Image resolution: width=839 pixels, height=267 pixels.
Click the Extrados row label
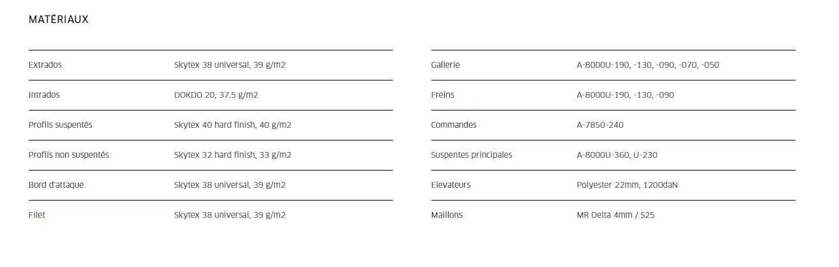[45, 65]
